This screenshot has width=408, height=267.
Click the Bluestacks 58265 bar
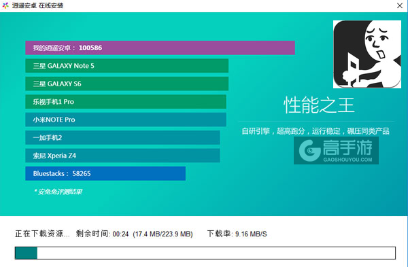pyautogui.click(x=105, y=173)
